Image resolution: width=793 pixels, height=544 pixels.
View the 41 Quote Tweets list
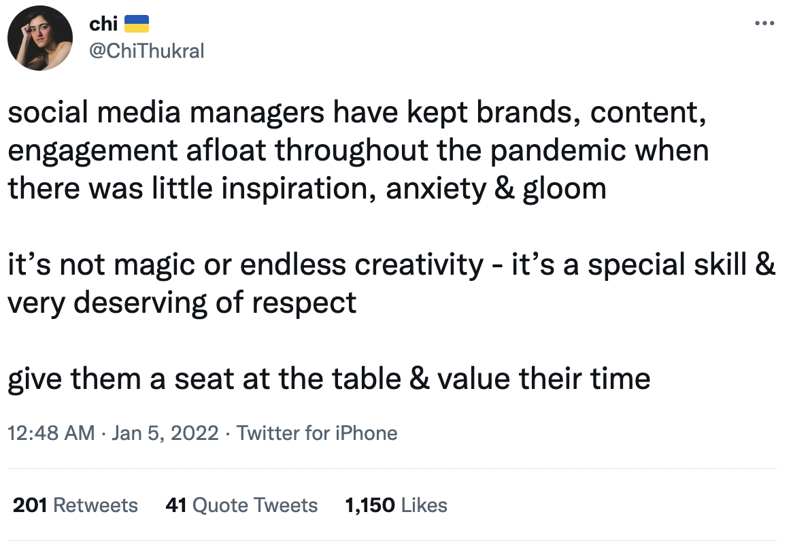241,505
